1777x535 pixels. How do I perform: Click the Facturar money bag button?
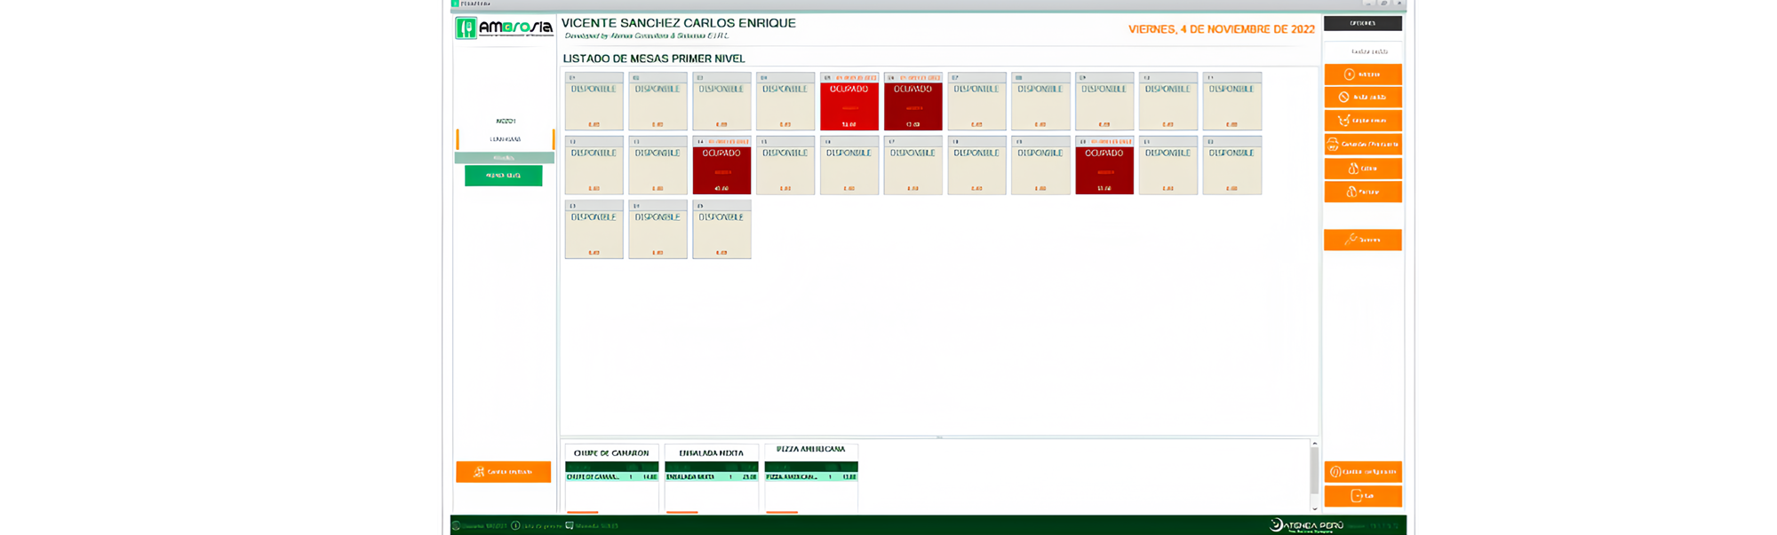pos(1362,192)
